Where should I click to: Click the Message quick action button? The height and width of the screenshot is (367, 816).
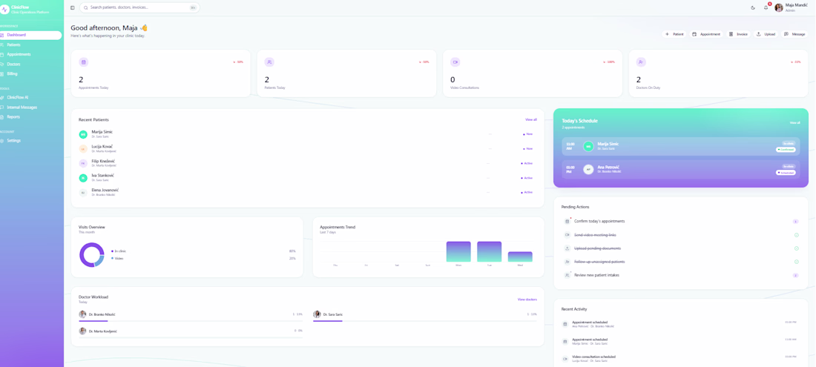click(x=794, y=34)
